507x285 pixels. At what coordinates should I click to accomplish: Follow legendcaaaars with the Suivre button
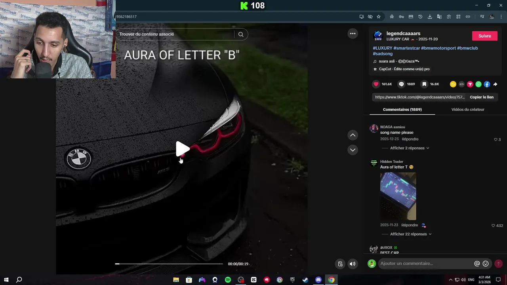tap(485, 36)
